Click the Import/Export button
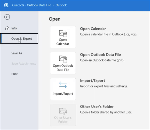Screen dimensions: 150x130 point(63,89)
